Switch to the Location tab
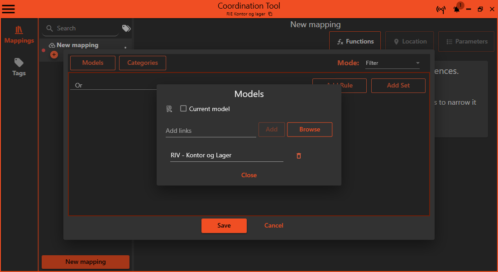Image resolution: width=498 pixels, height=272 pixels. tap(409, 41)
